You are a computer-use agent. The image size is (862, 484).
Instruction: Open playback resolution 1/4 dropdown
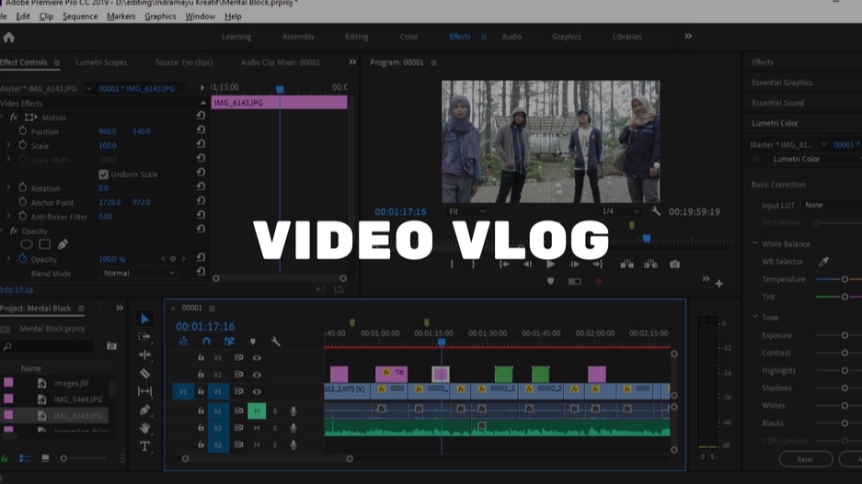click(620, 211)
